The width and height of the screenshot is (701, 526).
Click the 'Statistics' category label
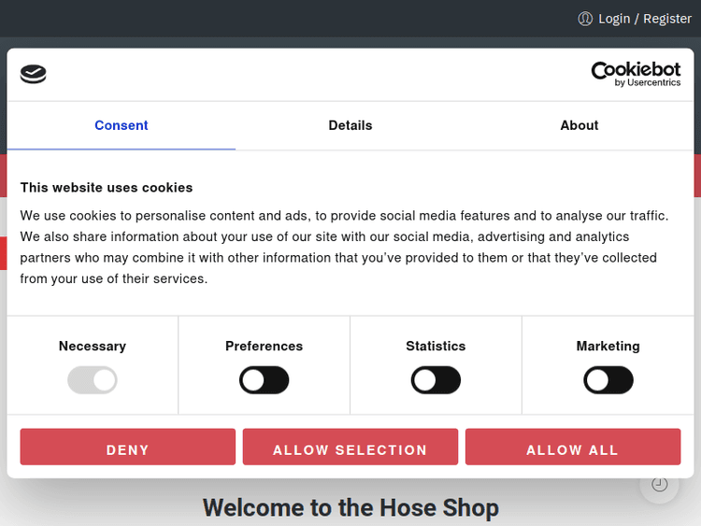pyautogui.click(x=436, y=346)
